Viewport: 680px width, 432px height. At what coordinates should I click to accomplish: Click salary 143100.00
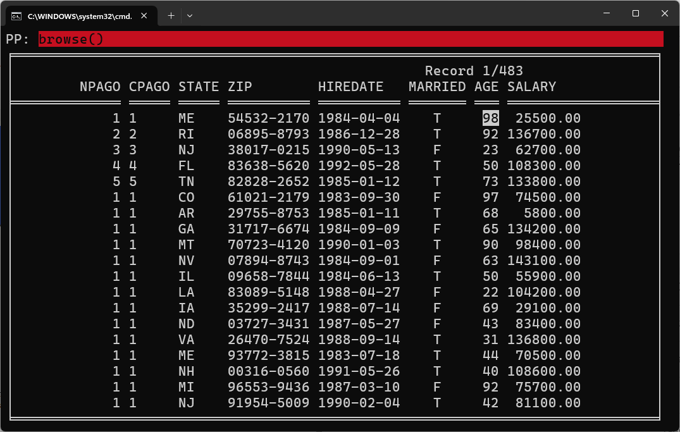[544, 261]
